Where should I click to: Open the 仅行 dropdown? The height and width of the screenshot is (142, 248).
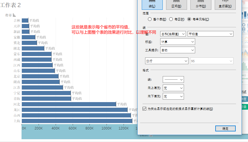click(x=167, y=61)
